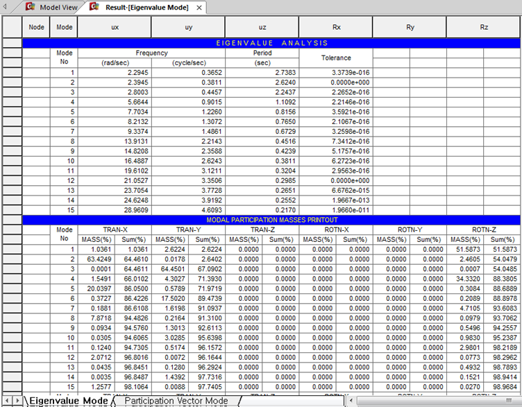
Task: Click the ux column header
Action: coord(115,27)
